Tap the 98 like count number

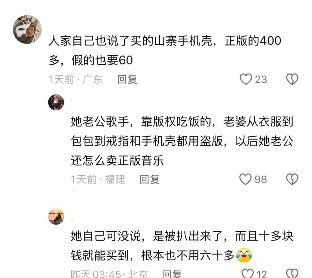pyautogui.click(x=261, y=179)
